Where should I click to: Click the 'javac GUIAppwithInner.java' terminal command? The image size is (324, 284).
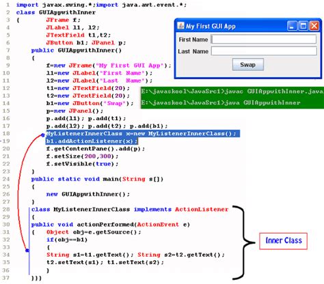point(274,91)
